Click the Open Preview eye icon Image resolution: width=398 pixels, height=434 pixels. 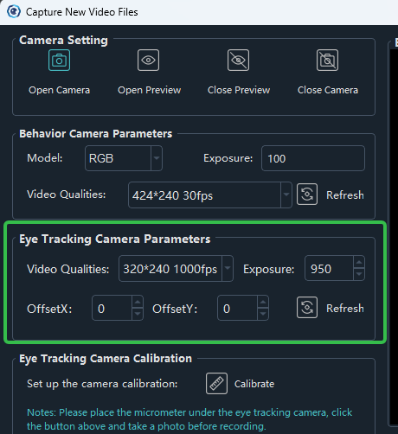148,60
